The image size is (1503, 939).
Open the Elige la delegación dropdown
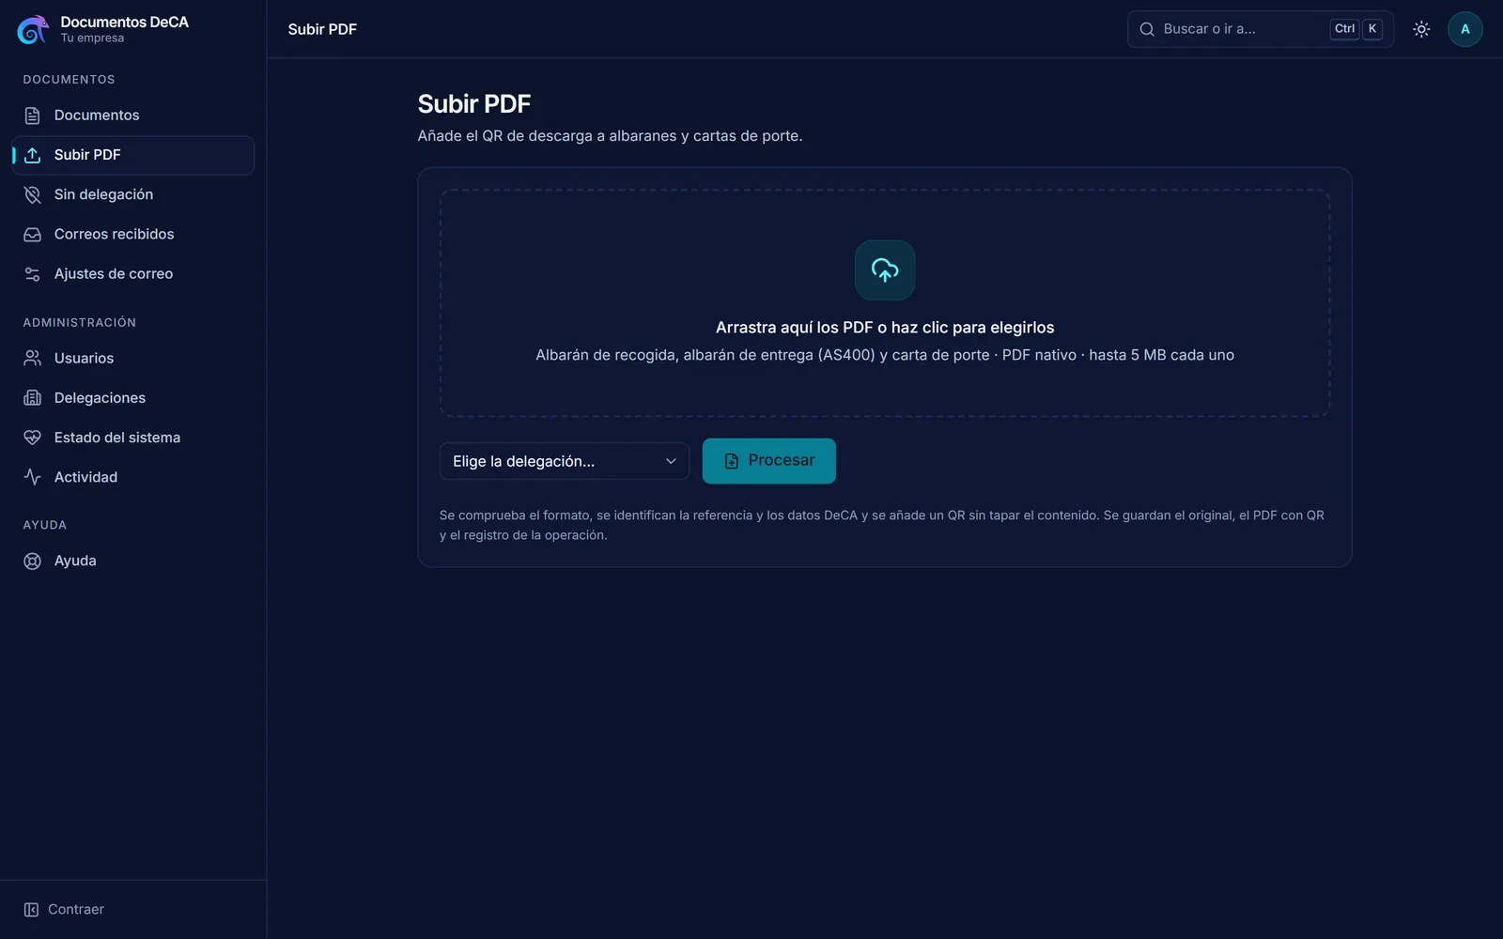pos(565,461)
